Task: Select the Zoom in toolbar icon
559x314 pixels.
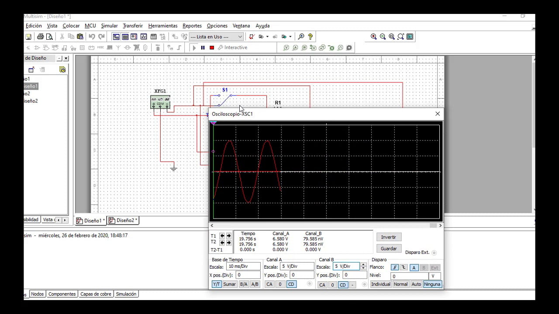Action: tap(374, 36)
